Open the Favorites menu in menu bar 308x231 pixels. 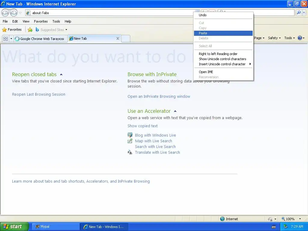41,21
